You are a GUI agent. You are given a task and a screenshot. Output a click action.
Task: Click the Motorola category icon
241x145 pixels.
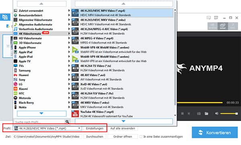15,98
